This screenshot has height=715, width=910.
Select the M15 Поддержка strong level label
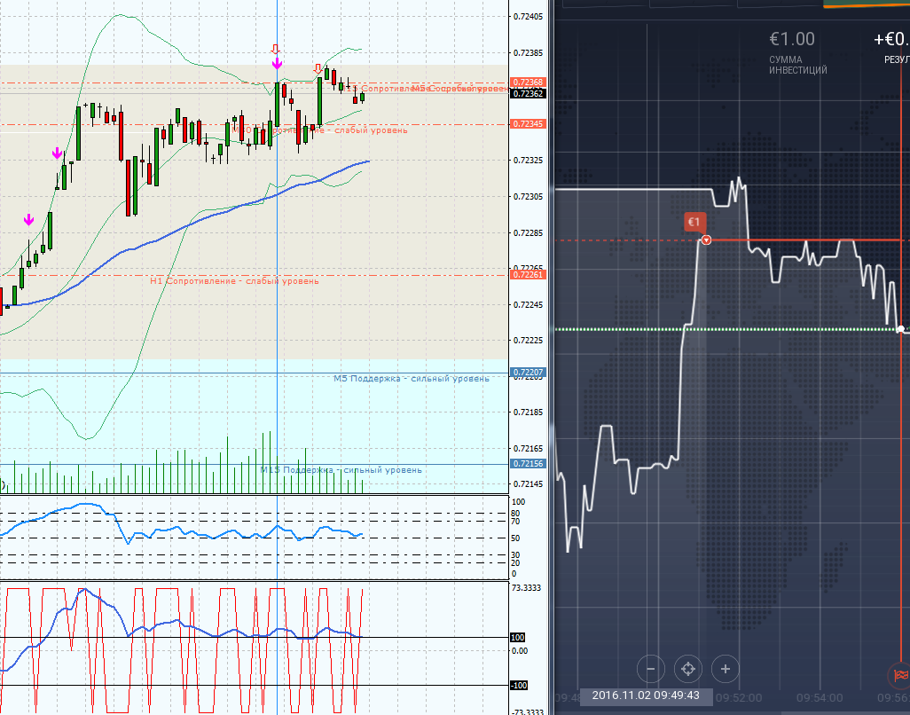pos(341,470)
